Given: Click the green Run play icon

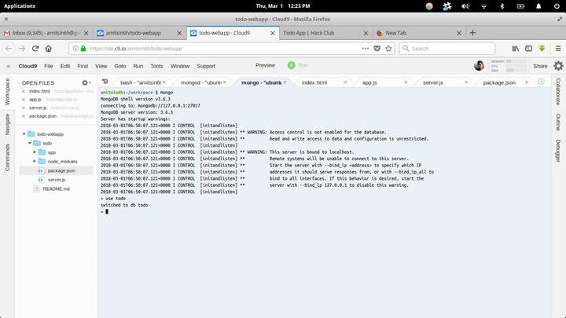Looking at the screenshot, I should 292,65.
